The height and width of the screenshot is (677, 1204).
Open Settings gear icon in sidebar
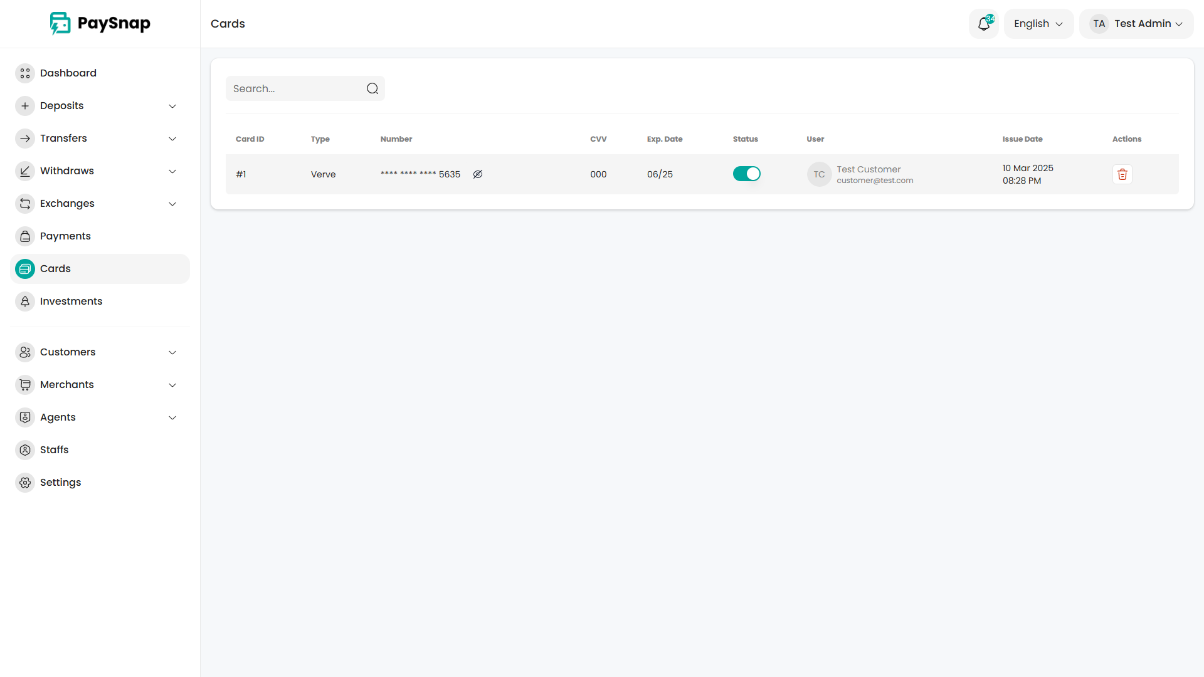coord(25,483)
